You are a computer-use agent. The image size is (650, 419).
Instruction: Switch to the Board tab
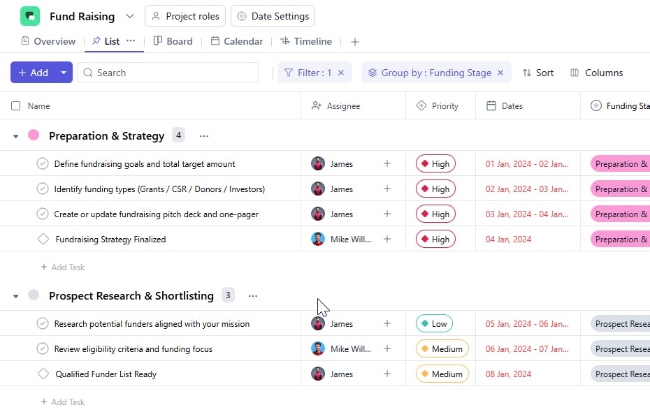173,41
